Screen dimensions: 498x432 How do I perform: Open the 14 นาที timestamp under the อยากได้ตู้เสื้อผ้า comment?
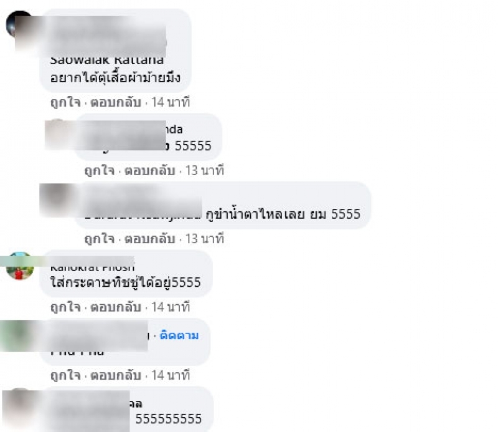click(x=171, y=102)
